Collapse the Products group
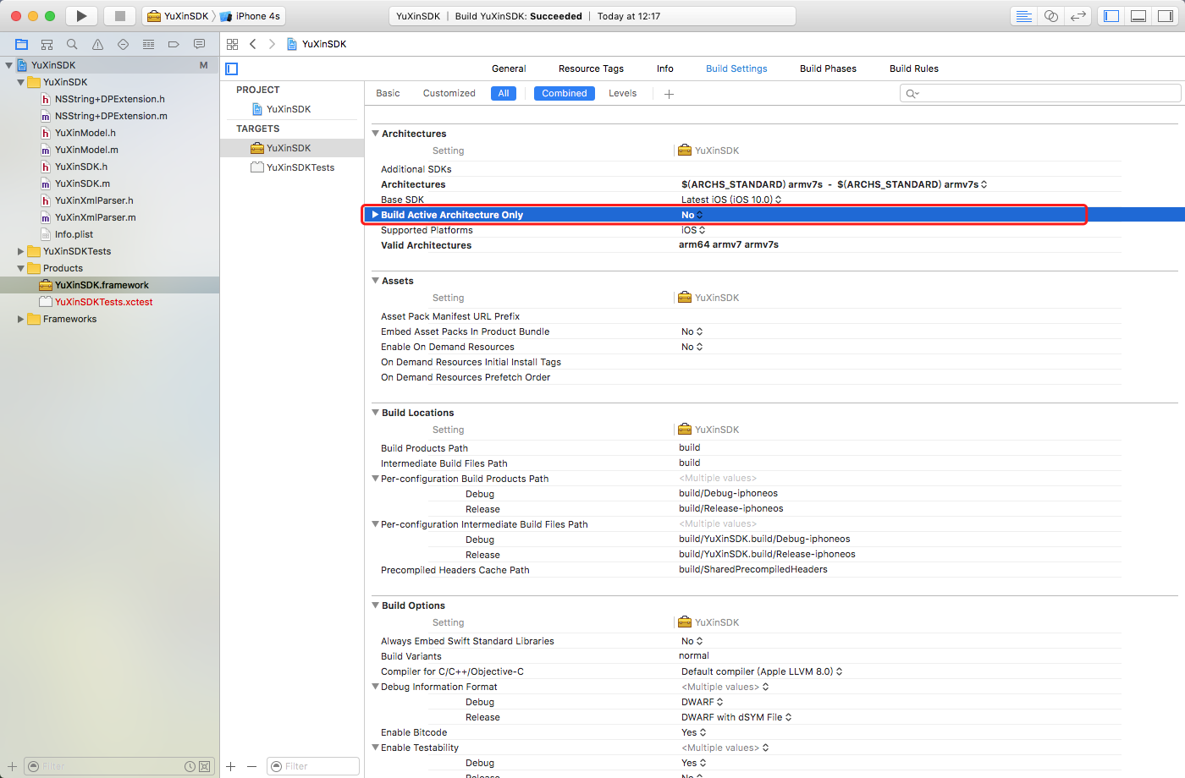 (x=20, y=268)
